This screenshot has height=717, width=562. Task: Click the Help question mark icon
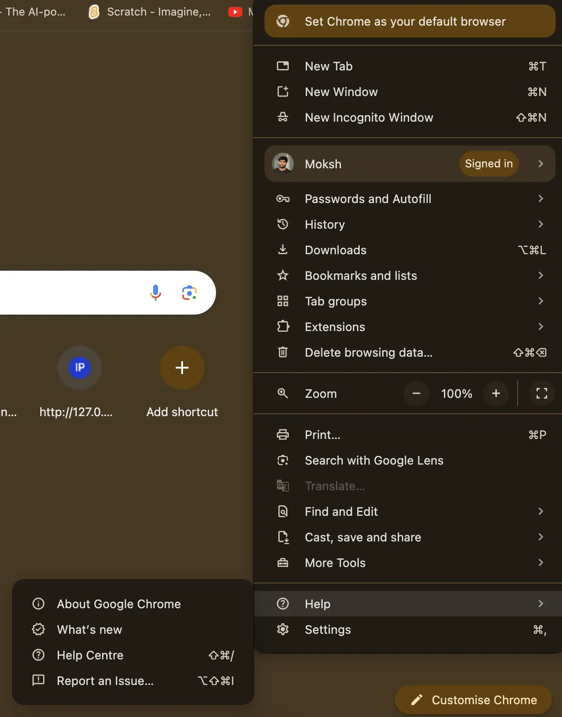tap(283, 604)
